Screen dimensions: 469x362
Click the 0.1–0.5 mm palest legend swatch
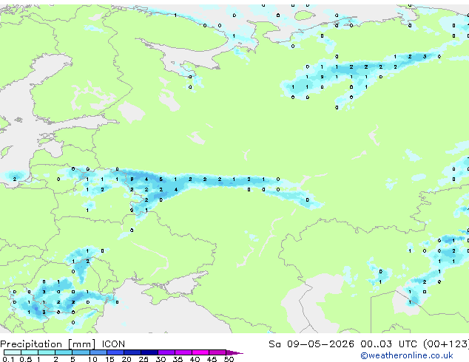(13, 352)
